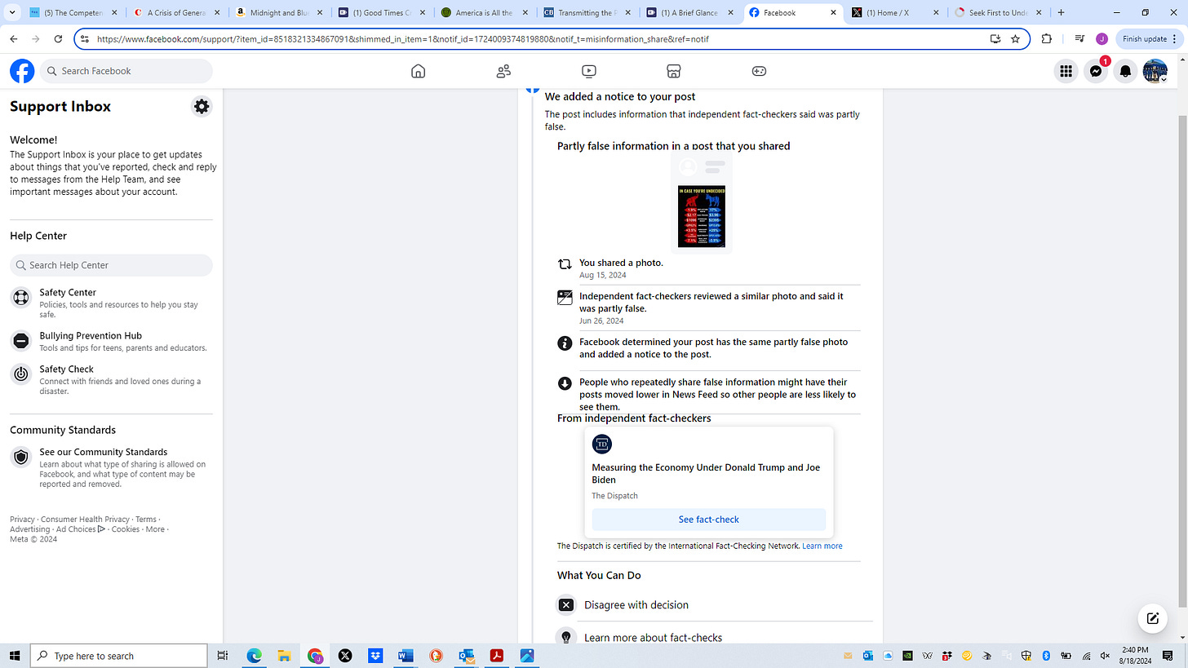Click the Windows taskbar search box
Screen dimensions: 1188x668
pyautogui.click(x=119, y=656)
